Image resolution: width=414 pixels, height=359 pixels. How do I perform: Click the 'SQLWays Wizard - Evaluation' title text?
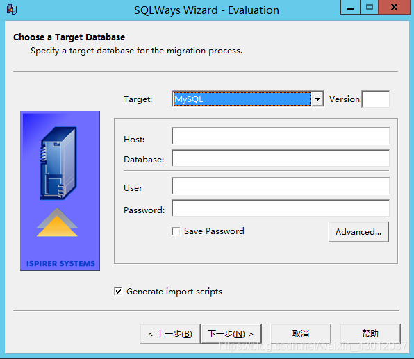coord(206,10)
